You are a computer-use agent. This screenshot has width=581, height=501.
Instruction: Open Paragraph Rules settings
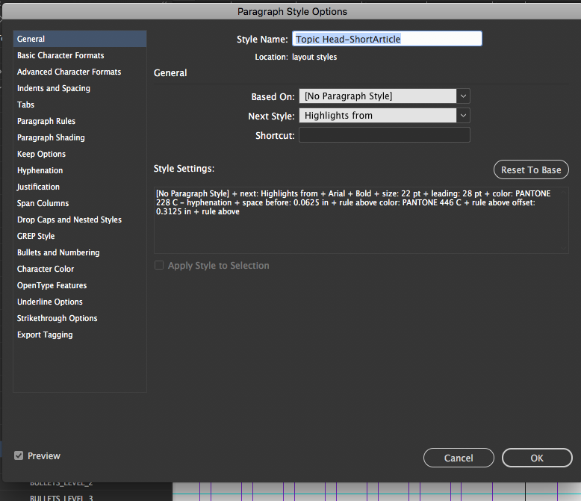click(80, 121)
